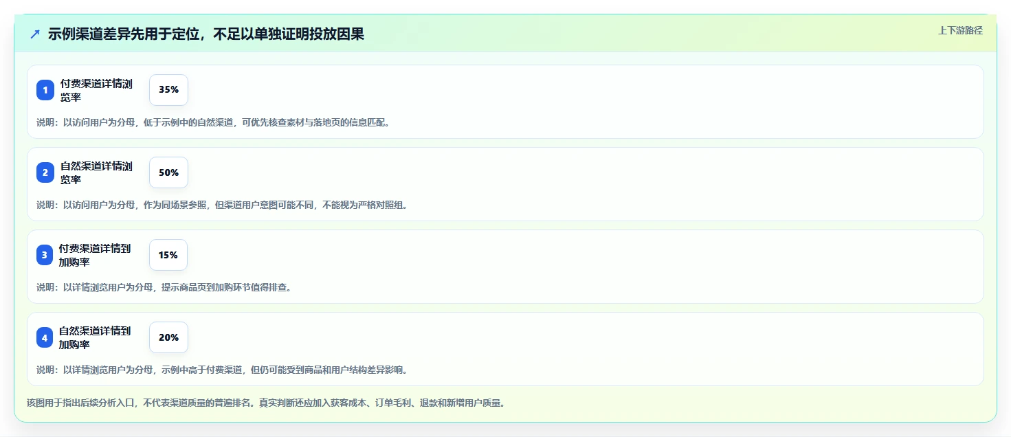Click step badge 1 for 付费渠道详情浏览率
The image size is (1011, 437).
click(x=45, y=90)
